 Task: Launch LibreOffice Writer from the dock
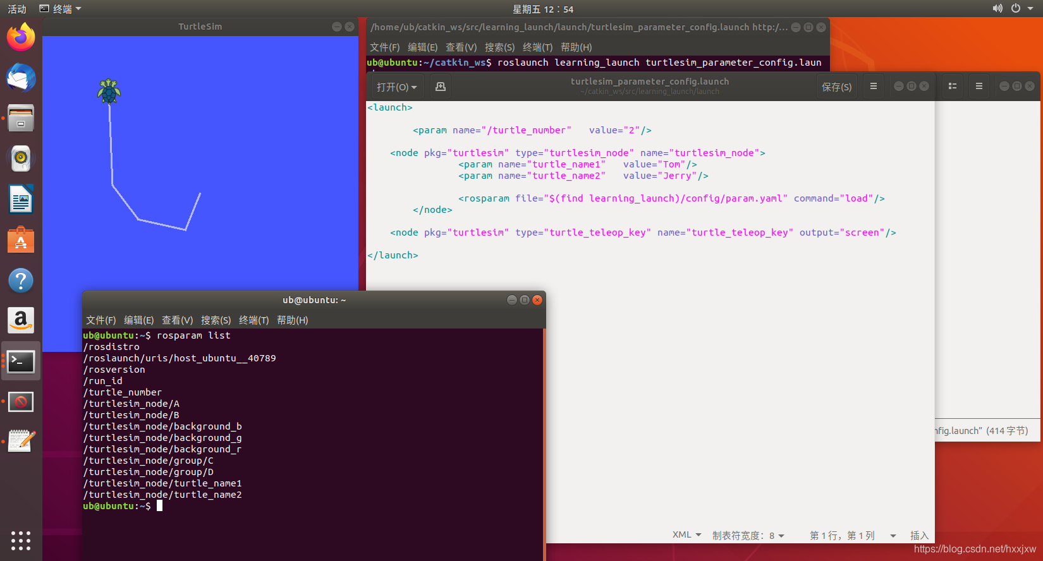[21, 200]
